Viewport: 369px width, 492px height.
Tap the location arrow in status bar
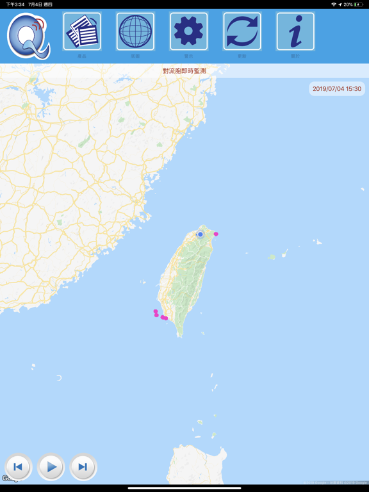340,4
